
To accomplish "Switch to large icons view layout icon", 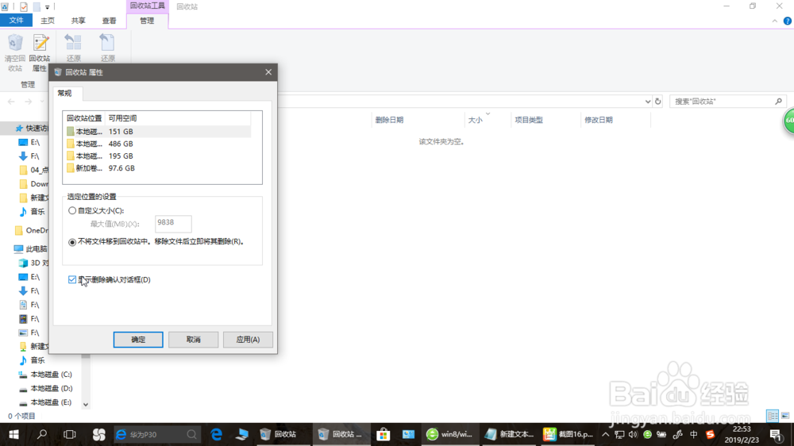I will pos(785,416).
